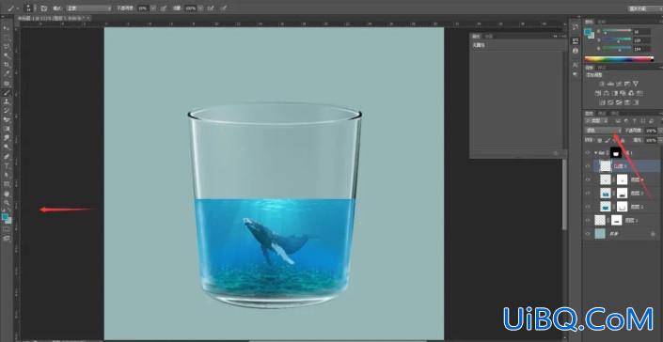Select the Brush tool in toolbox
This screenshot has height=342, width=663.
point(7,92)
